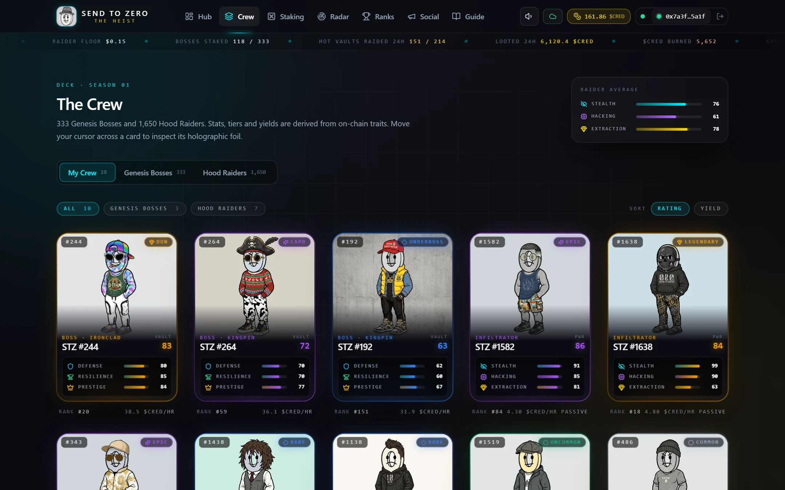785x490 pixels.
Task: Go to the Staking page
Action: pos(286,16)
